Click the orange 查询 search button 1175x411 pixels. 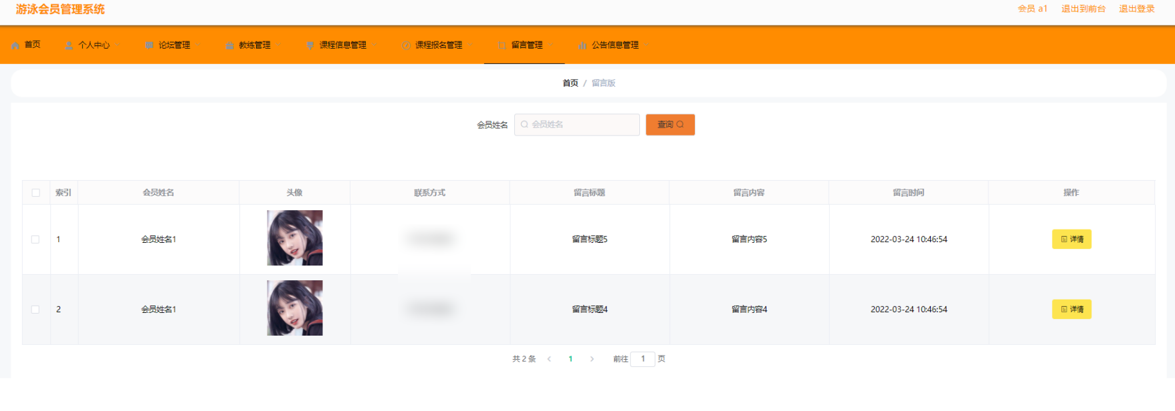point(670,125)
